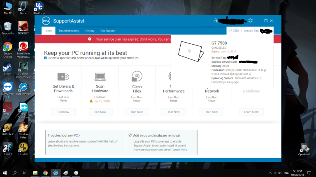Click Learn More button under Malware
Image resolution: width=316 pixels, height=177 pixels.
point(251,112)
